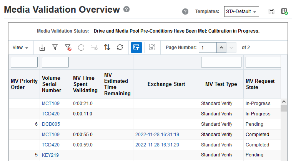Screen dimensions: 296x161
Task: Toggle the blue query-by-example filter row button
Action: (136, 48)
